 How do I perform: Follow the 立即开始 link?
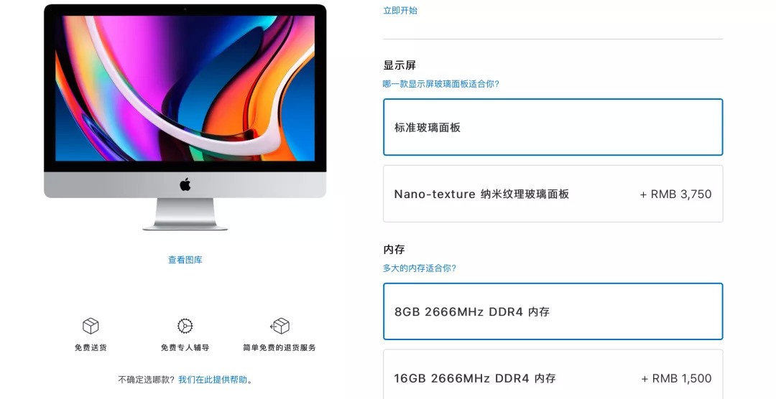point(400,10)
